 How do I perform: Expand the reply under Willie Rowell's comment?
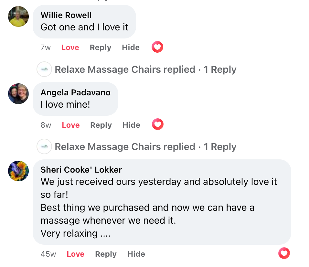point(145,69)
